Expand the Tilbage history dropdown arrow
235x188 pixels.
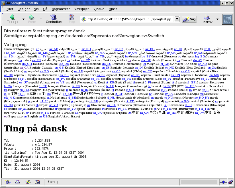click(x=23, y=19)
